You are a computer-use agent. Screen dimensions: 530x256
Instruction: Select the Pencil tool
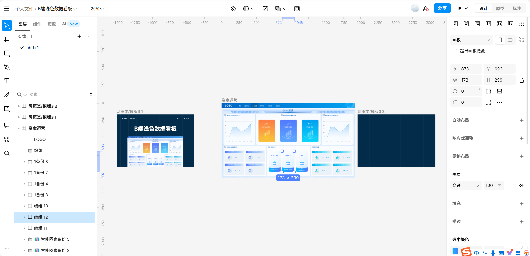[7, 95]
